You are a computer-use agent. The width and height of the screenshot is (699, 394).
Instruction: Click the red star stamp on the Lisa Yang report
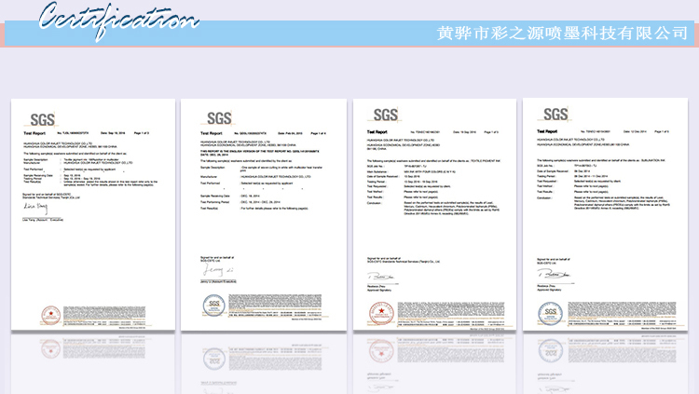coord(51,315)
